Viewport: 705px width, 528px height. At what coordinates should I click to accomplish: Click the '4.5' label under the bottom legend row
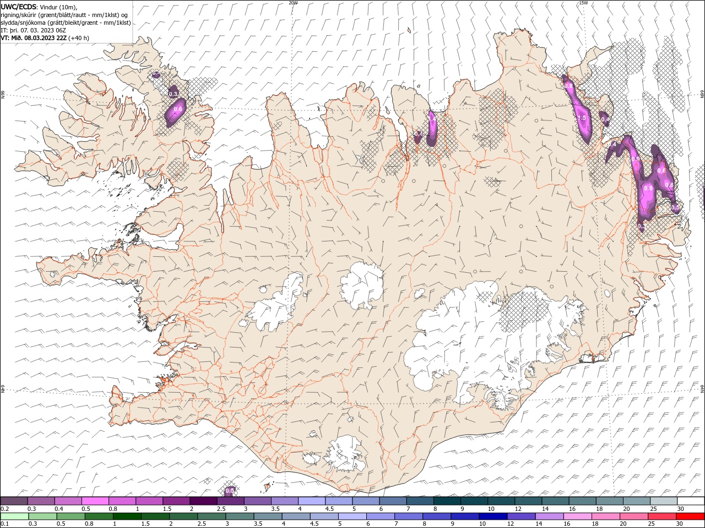314,524
